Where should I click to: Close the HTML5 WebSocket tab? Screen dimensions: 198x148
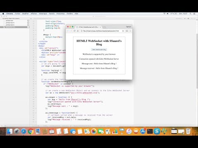click(x=100, y=27)
